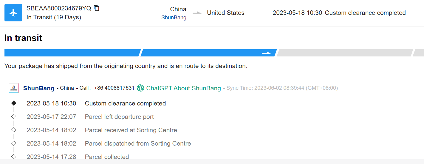The image size is (424, 164).
Task: Click the first blue progress bar segment
Action: coord(72,53)
